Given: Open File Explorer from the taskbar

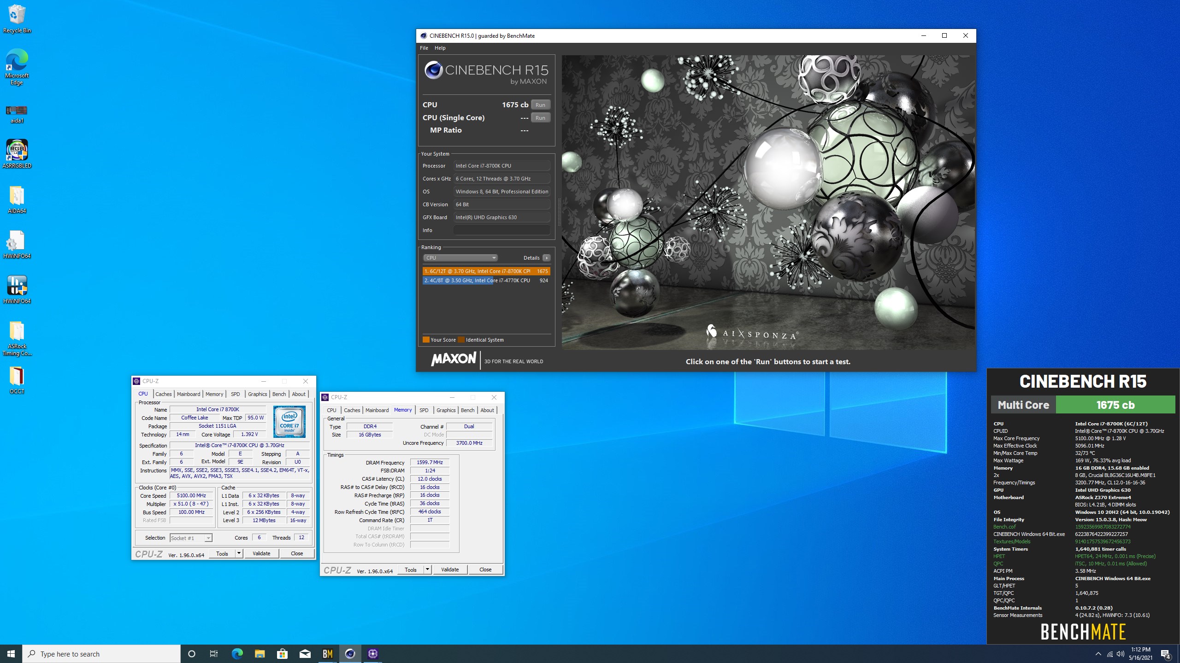Looking at the screenshot, I should [x=260, y=654].
